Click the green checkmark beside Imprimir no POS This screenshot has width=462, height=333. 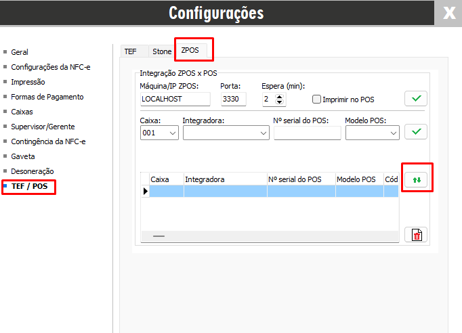[x=416, y=99]
